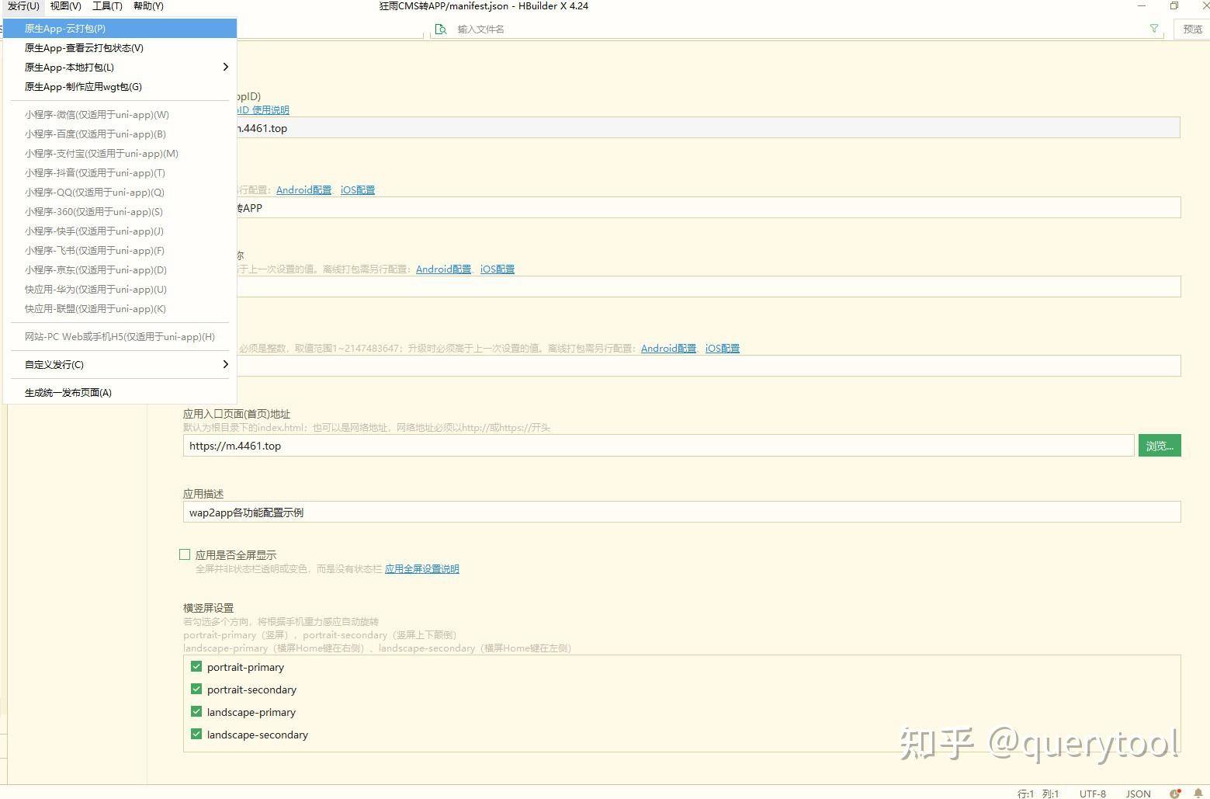Open iOS配置 link in app name row
Image resolution: width=1210 pixels, height=799 pixels.
pyautogui.click(x=358, y=190)
